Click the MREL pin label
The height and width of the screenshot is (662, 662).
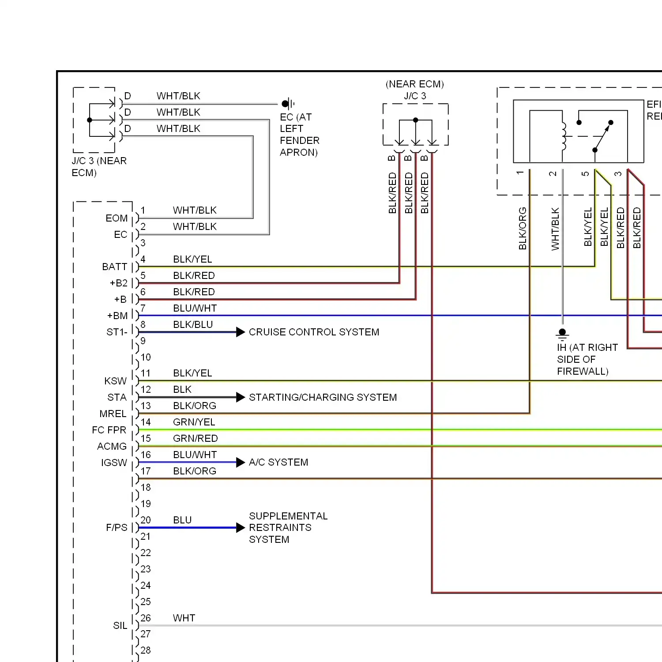tap(113, 414)
